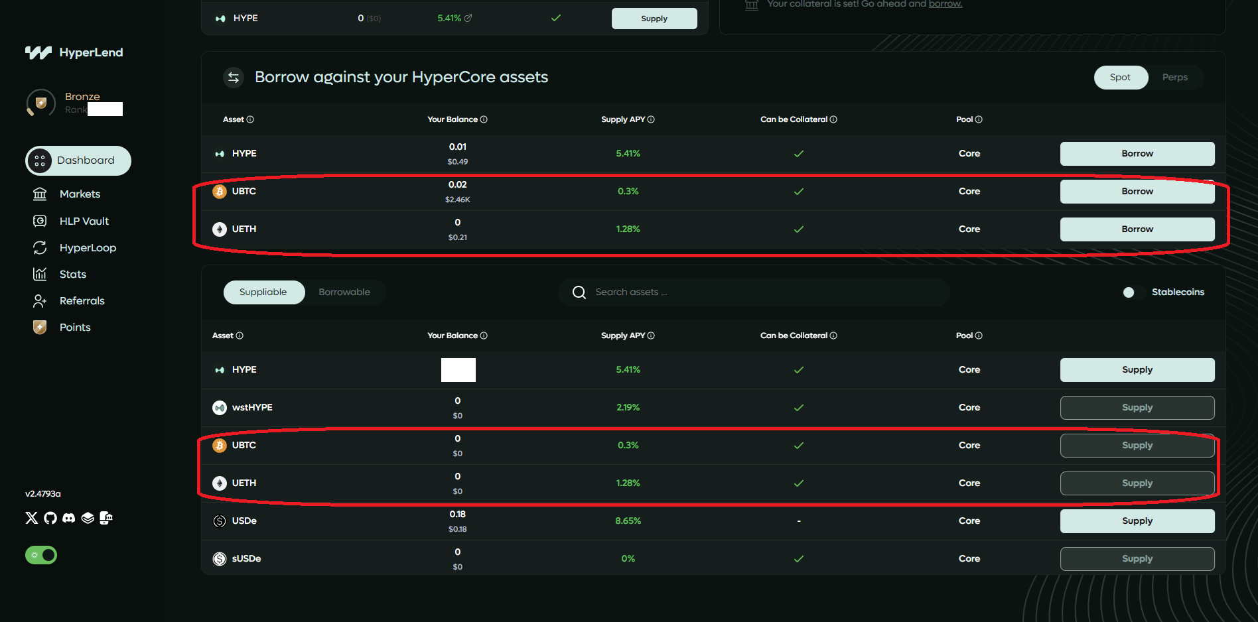Click the sUSDe token icon
The height and width of the screenshot is (622, 1258).
coord(220,559)
